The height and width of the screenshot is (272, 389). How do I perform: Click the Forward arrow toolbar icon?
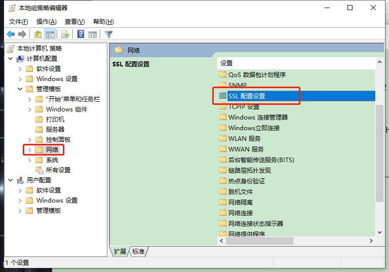(x=22, y=34)
